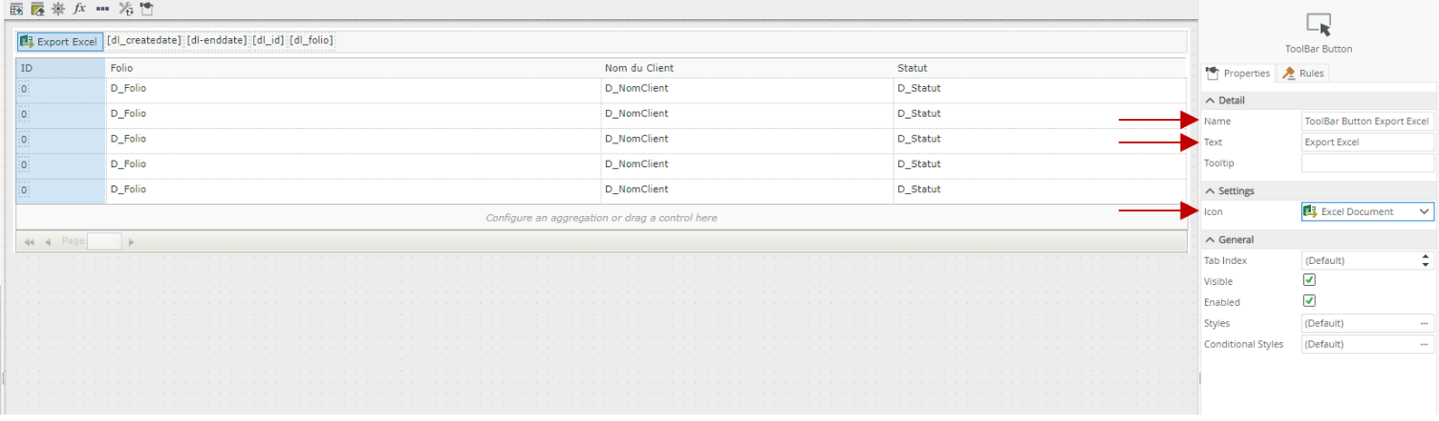Collapse the Detail section
The height and width of the screenshot is (421, 1439).
(1210, 101)
